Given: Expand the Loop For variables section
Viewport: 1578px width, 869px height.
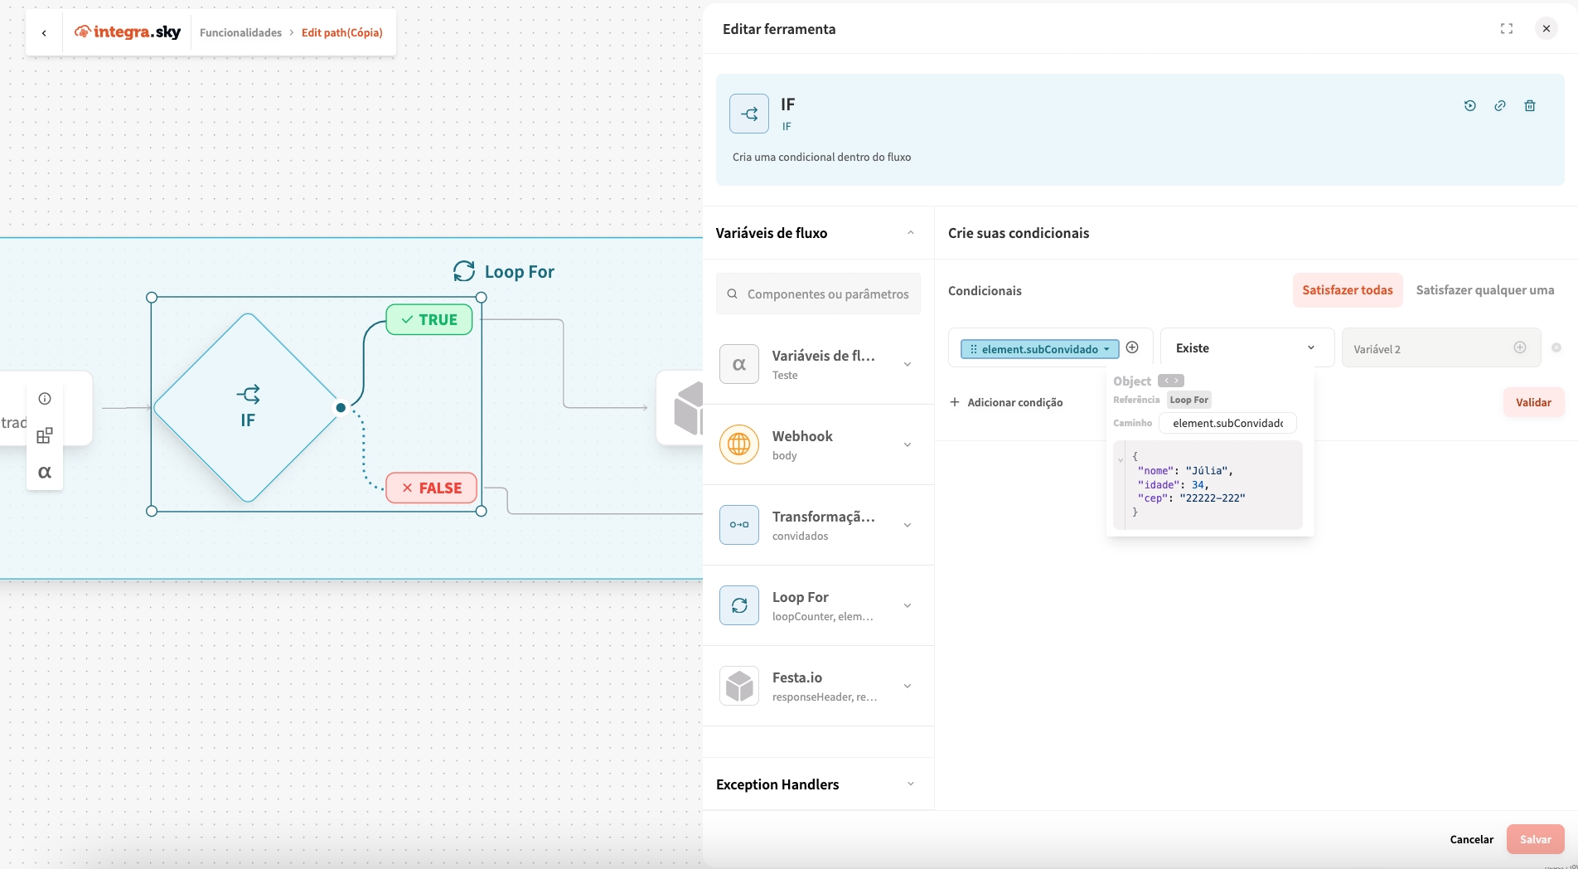Looking at the screenshot, I should tap(908, 605).
